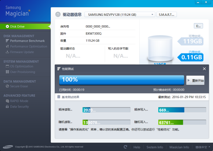This screenshot has width=213, height=151.
Task: Open Data Security
Action: pos(19,107)
